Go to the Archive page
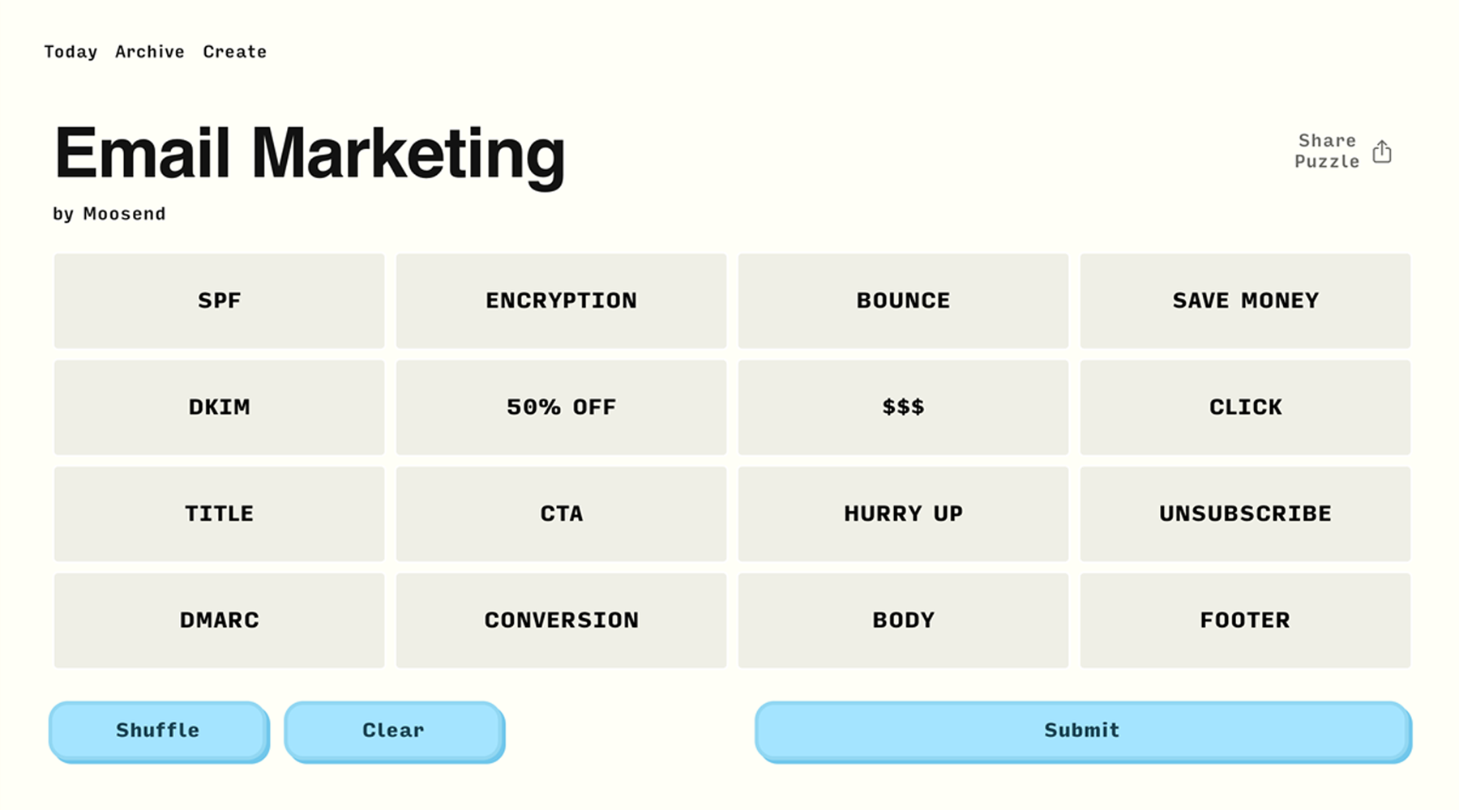 150,52
